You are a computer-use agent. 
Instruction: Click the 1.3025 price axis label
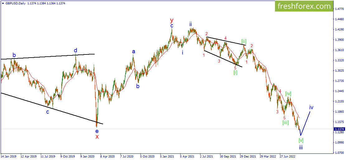[339, 71]
